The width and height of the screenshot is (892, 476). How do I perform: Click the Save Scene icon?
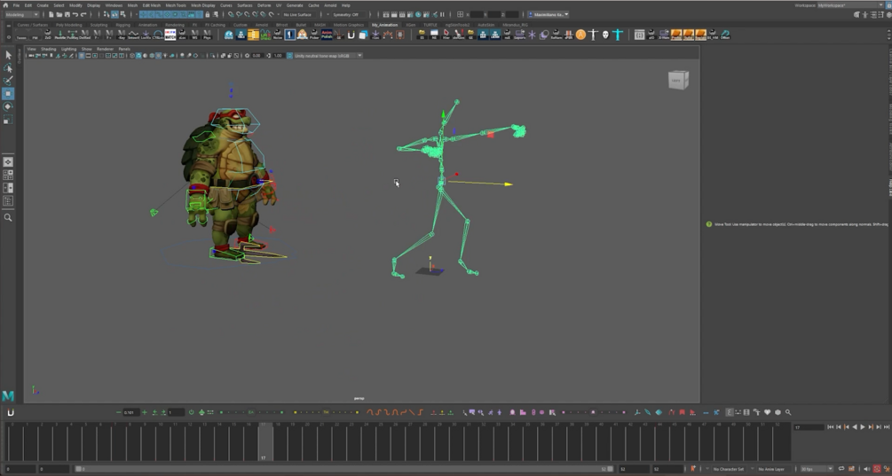[x=67, y=14]
